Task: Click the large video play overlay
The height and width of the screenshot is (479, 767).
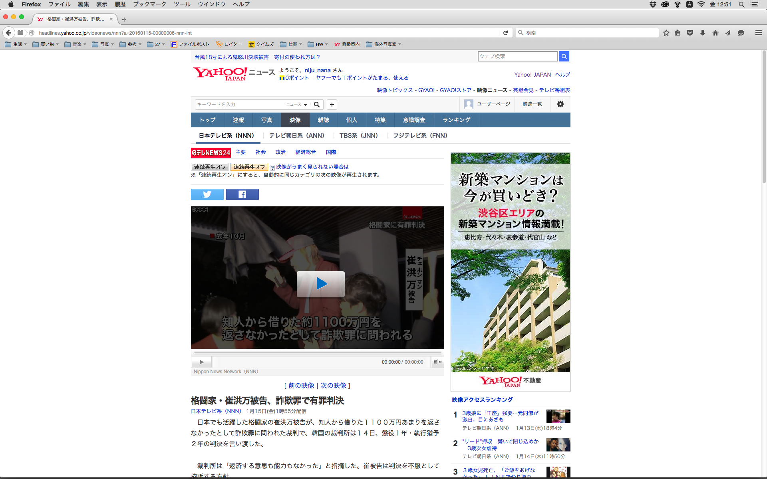Action: point(320,284)
